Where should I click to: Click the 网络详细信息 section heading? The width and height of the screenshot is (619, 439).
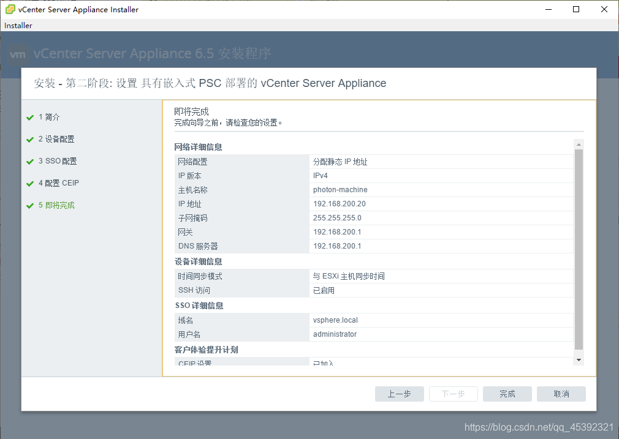(x=198, y=147)
